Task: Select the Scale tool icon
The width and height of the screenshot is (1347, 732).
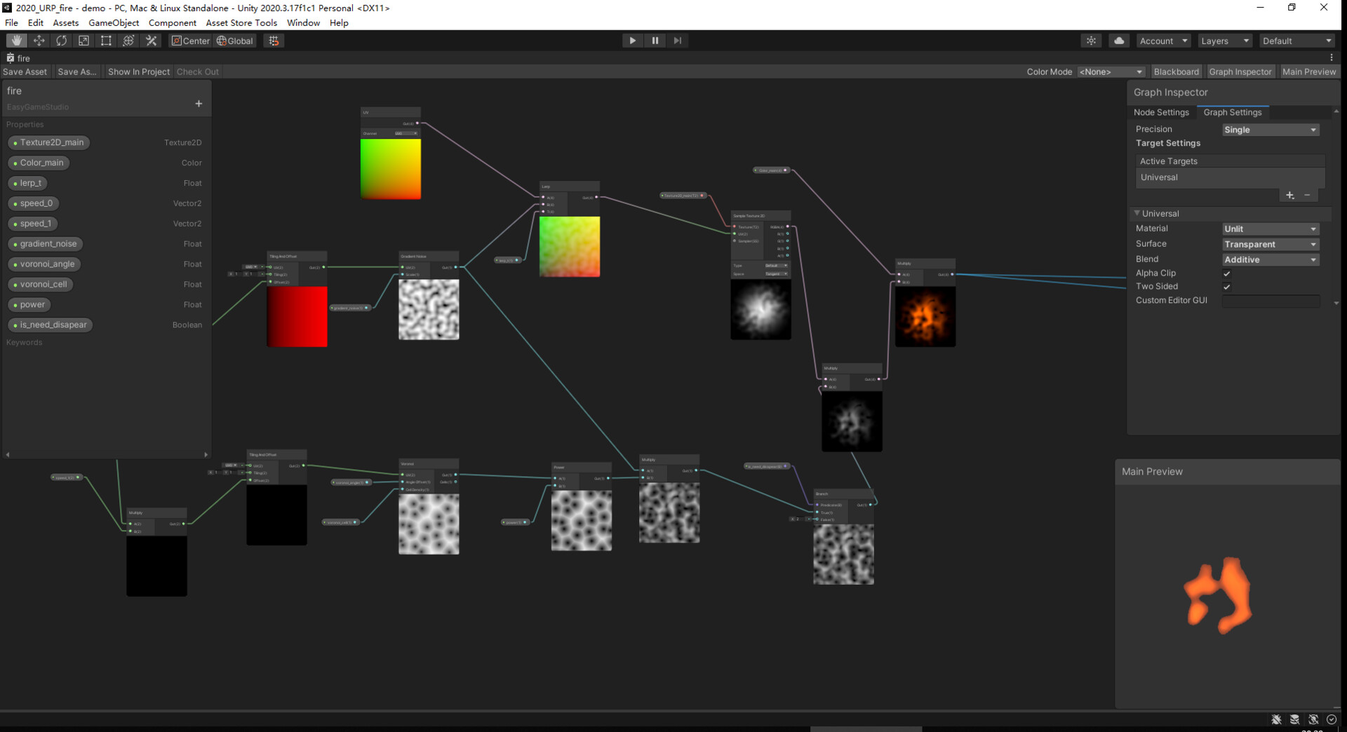Action: click(x=83, y=41)
